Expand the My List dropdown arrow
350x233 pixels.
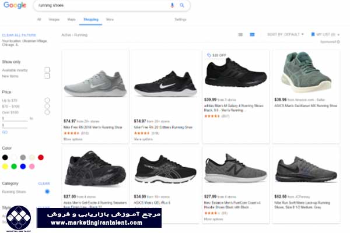click(x=338, y=34)
